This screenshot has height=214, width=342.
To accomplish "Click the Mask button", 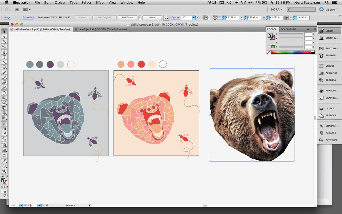I will coord(152,17).
